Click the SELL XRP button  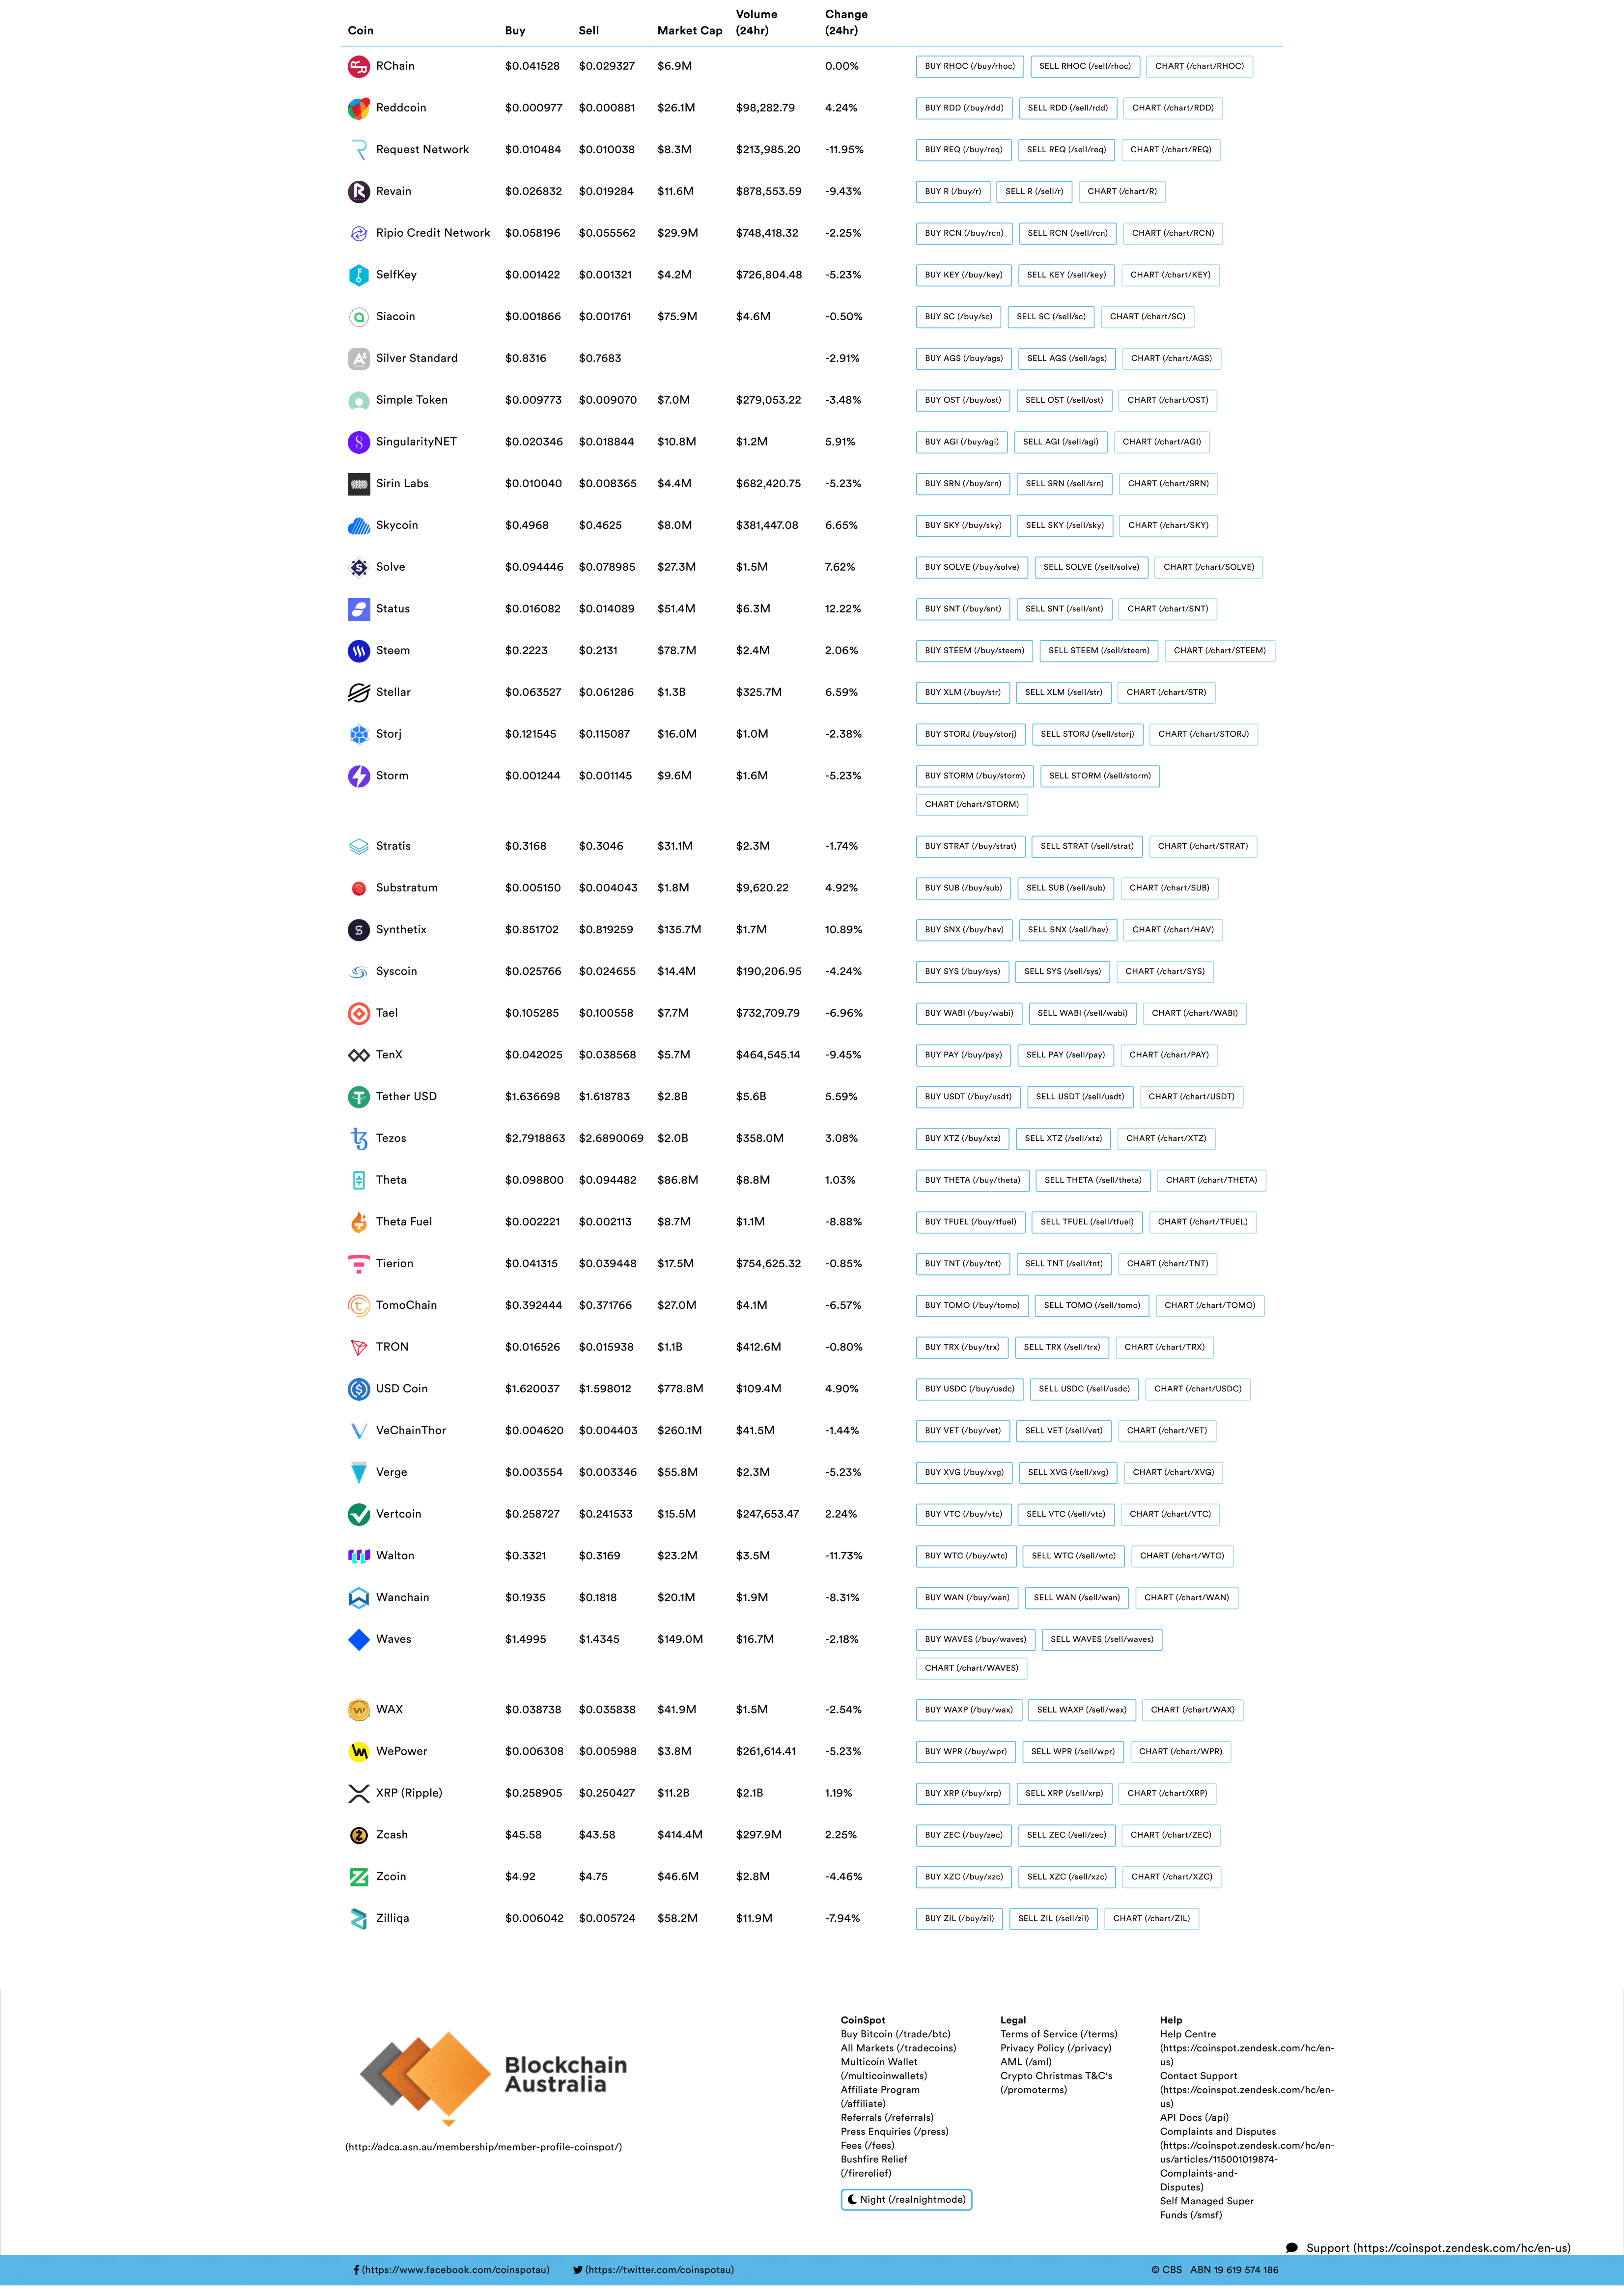point(1064,1794)
